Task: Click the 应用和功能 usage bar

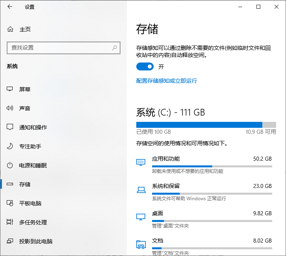Action: click(212, 166)
